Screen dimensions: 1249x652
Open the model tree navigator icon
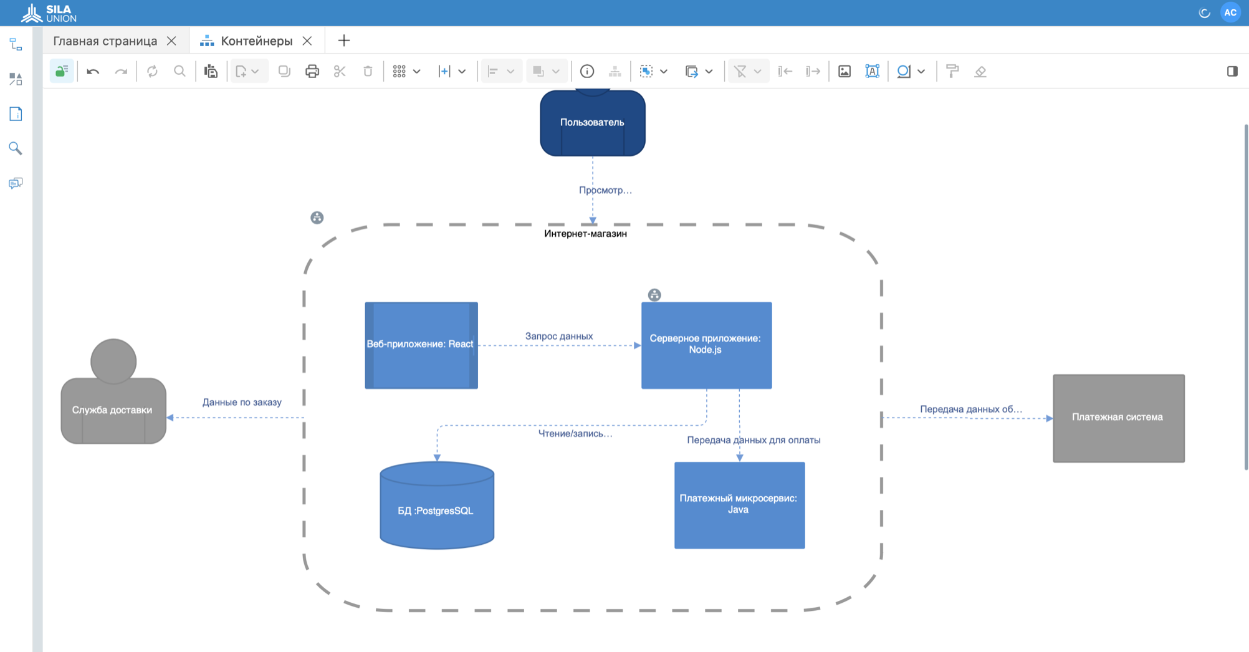(x=16, y=45)
